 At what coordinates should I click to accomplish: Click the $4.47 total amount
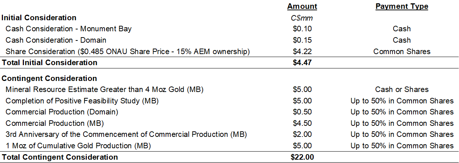[302, 63]
